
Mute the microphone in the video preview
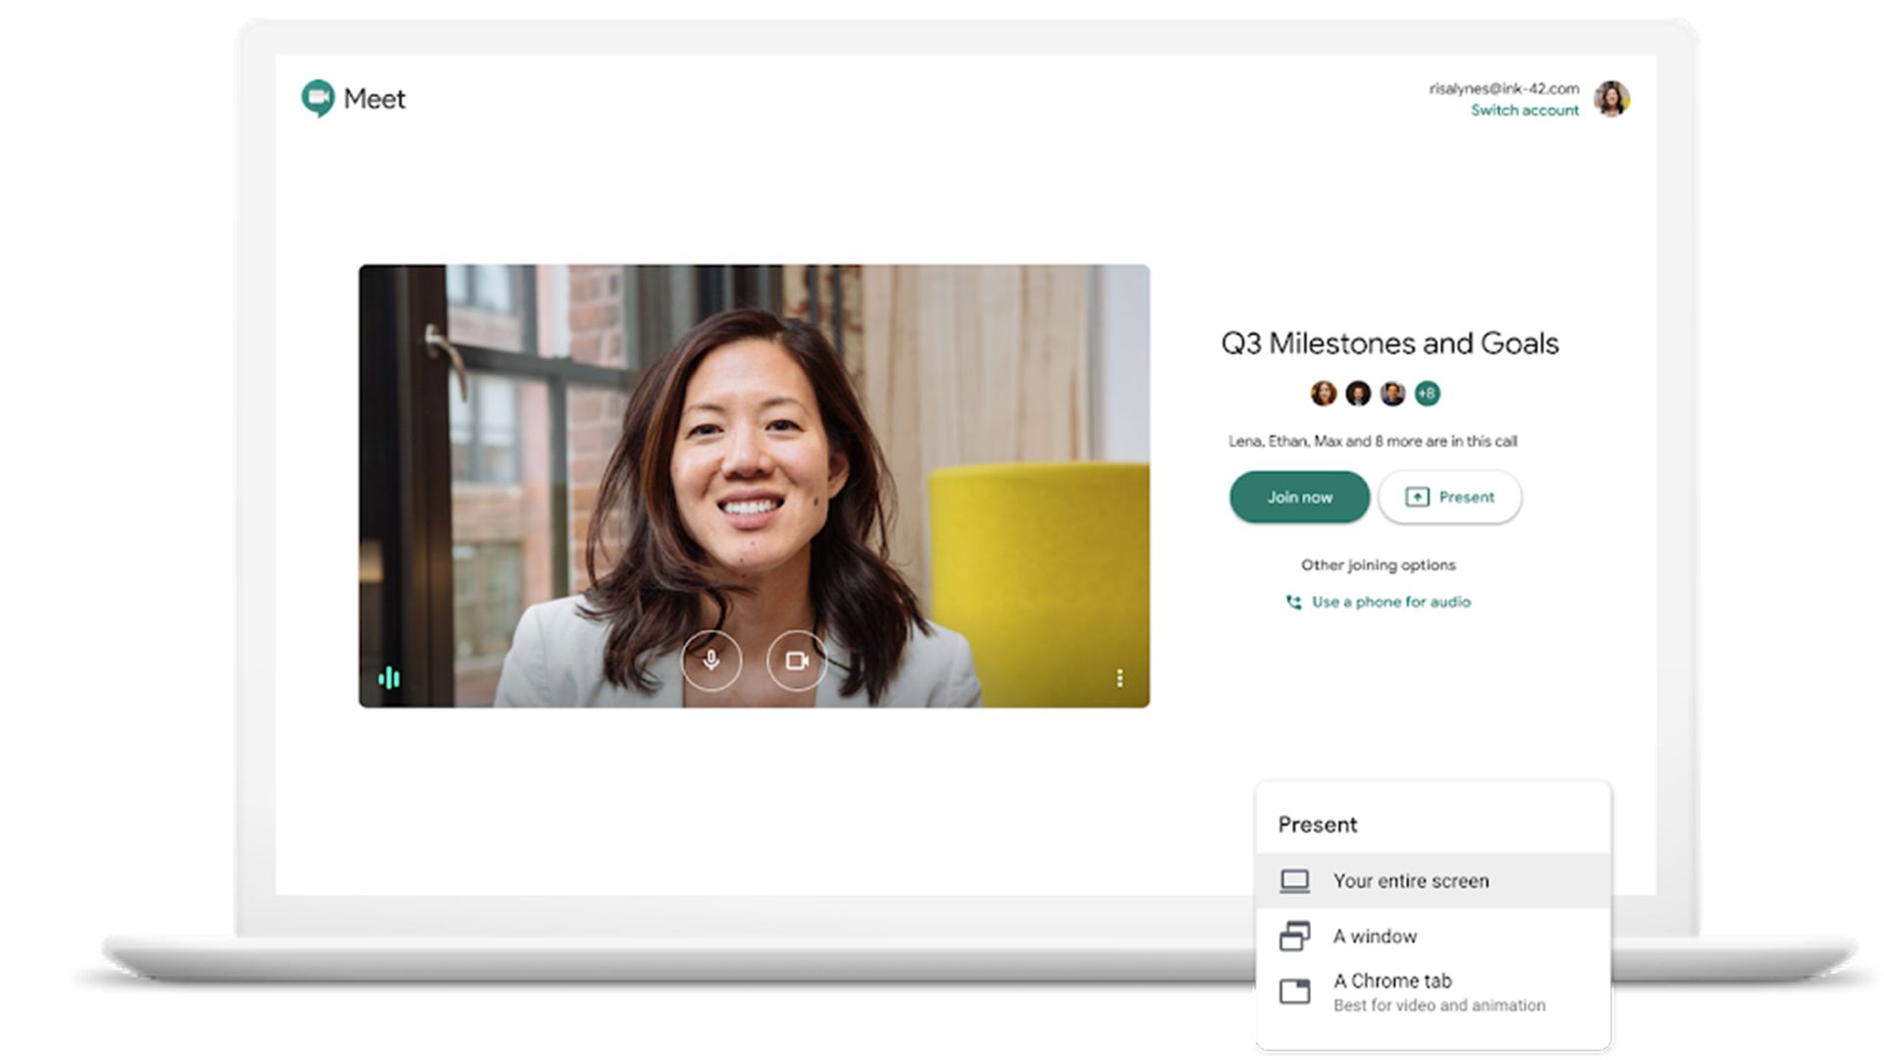coord(711,662)
